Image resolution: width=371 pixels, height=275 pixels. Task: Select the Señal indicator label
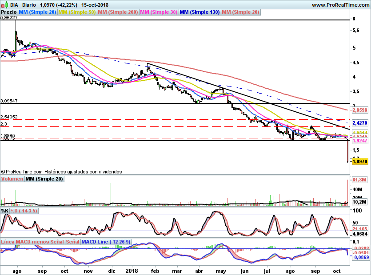coord(72,242)
